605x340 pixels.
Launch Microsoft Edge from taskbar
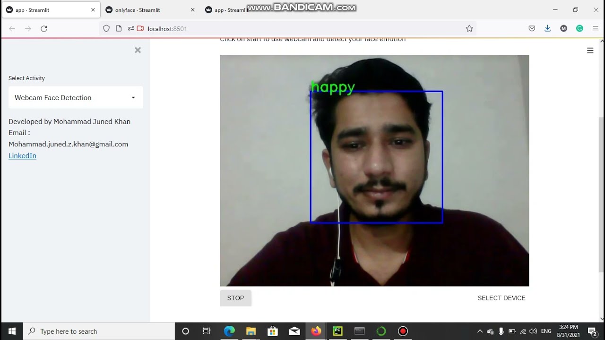coord(229,331)
